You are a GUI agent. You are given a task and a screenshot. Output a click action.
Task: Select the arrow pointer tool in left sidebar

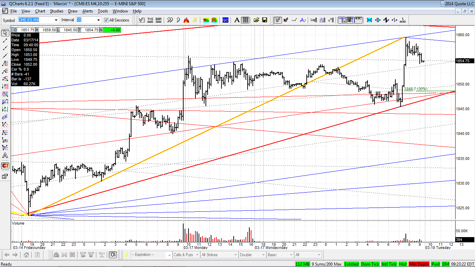pos(5,33)
